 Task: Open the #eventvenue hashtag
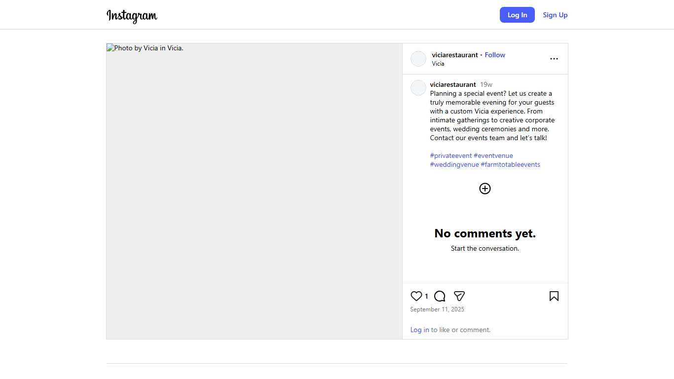[x=493, y=155]
